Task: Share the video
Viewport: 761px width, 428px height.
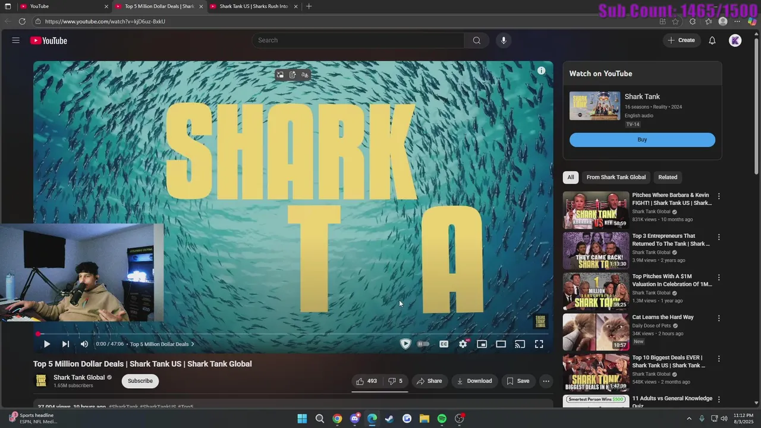Action: [x=429, y=381]
